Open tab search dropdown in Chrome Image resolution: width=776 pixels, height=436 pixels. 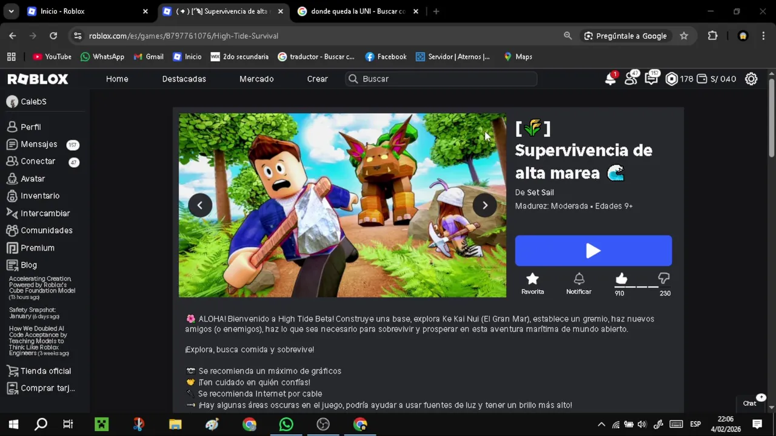tap(12, 11)
